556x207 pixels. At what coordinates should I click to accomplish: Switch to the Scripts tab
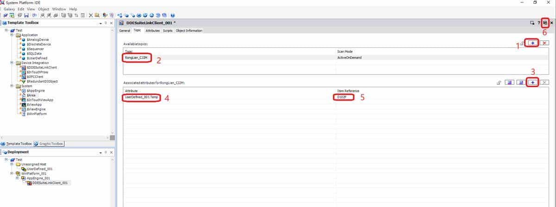click(168, 31)
